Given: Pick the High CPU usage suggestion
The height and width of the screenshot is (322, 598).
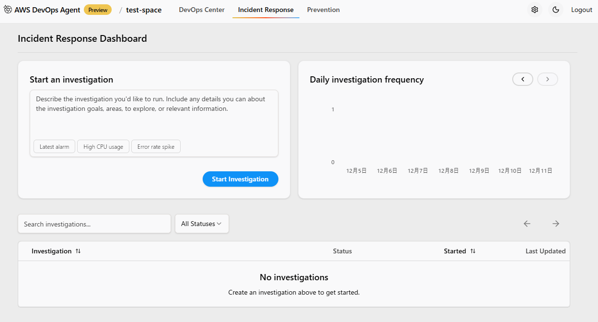Looking at the screenshot, I should (x=103, y=147).
